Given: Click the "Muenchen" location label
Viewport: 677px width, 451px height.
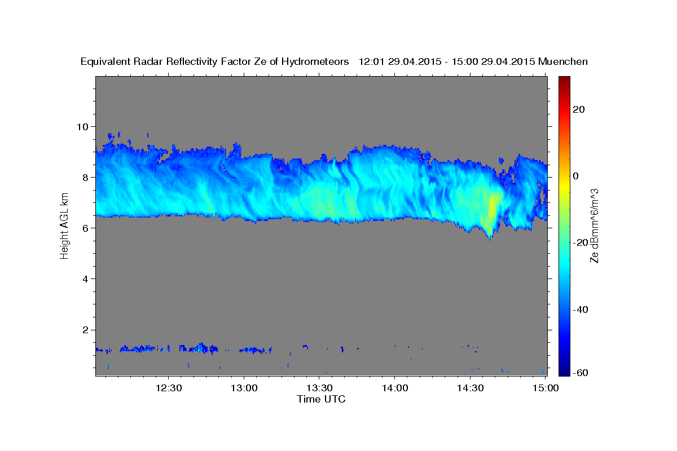Looking at the screenshot, I should tap(563, 61).
